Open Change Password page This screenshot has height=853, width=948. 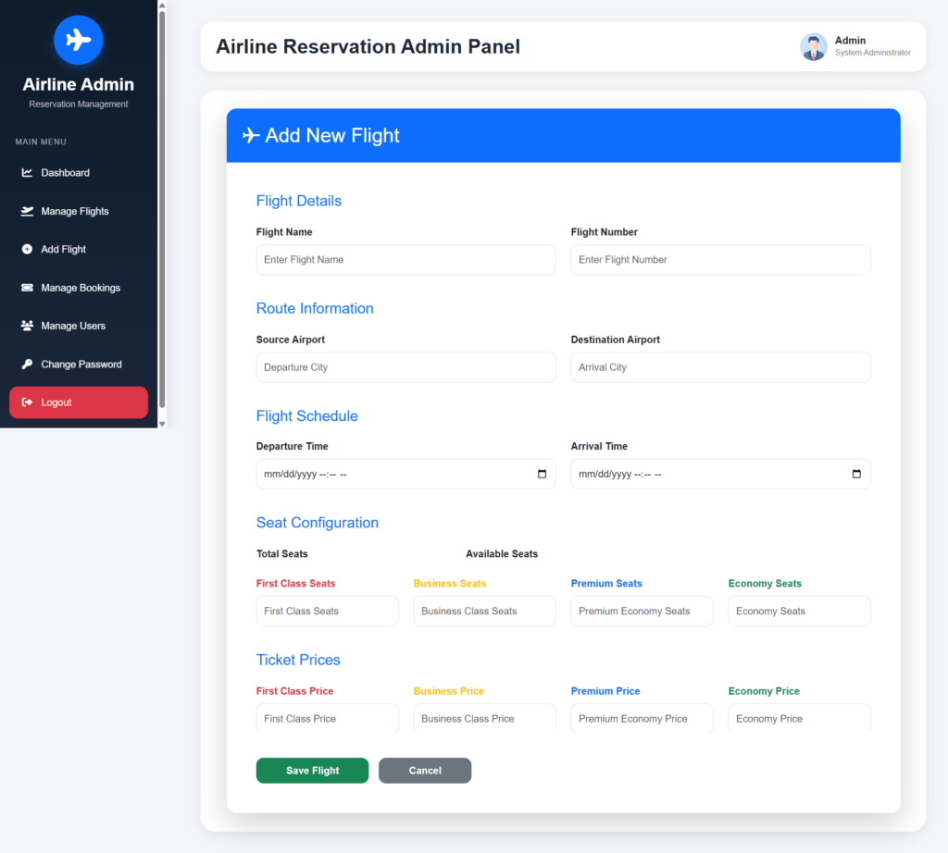click(79, 365)
